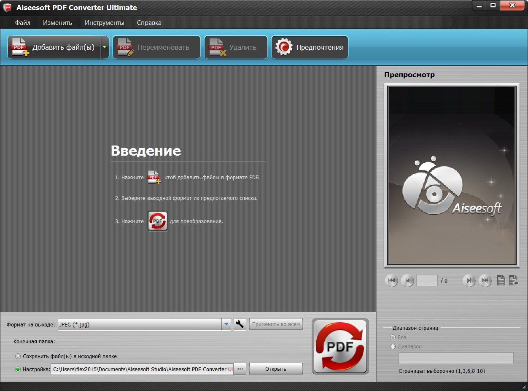Expand the Добавить файл(ы) dropdown arrow

(105, 47)
